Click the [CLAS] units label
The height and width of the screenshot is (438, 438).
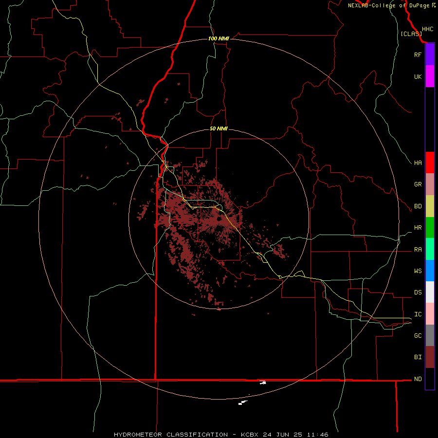click(x=411, y=34)
